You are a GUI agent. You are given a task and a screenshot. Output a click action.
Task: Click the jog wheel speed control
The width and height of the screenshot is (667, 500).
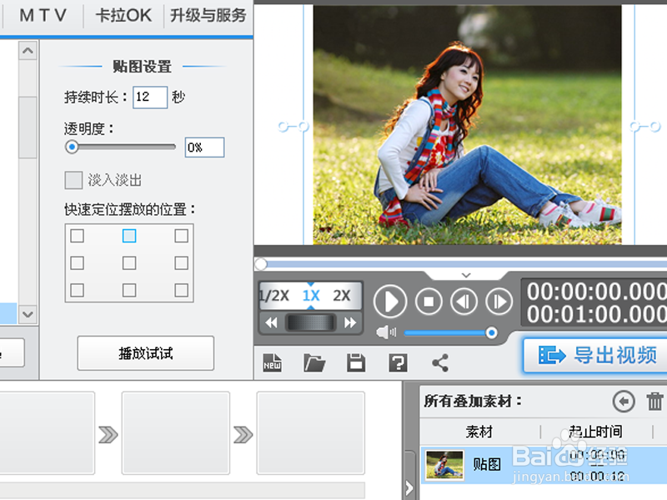[310, 322]
